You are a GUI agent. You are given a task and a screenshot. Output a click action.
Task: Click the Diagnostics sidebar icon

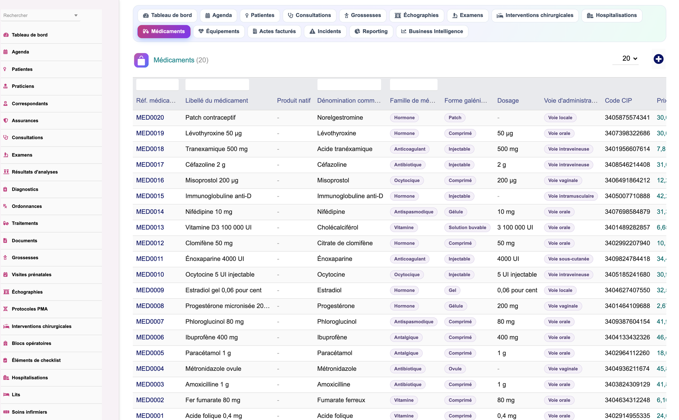click(5, 189)
